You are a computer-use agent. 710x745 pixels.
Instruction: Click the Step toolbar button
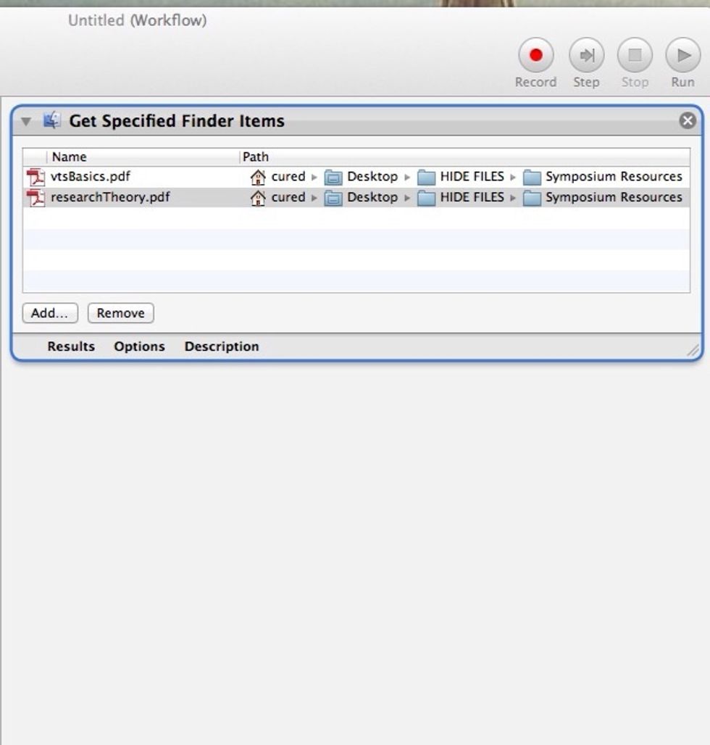[x=587, y=55]
